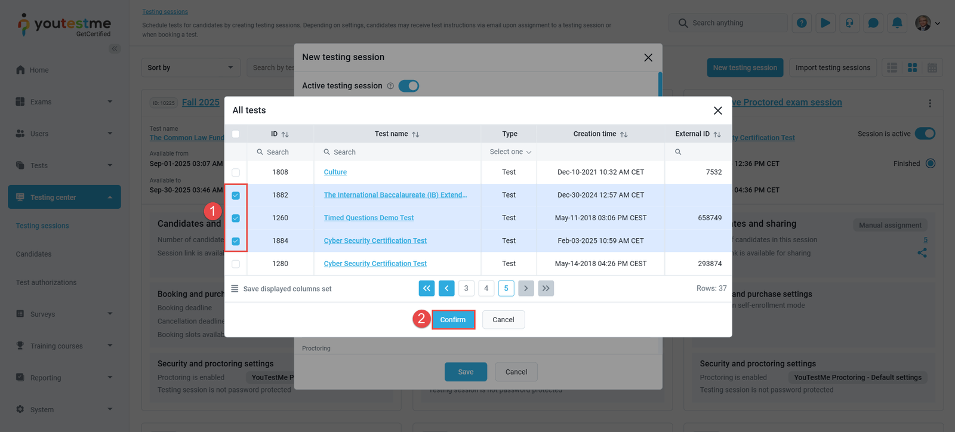Open the Type filter Select one dropdown
The height and width of the screenshot is (432, 955).
click(x=510, y=152)
